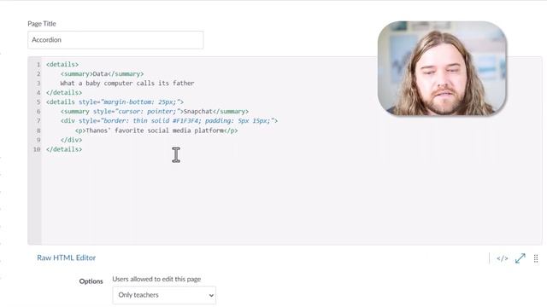
Task: Click the Page Title label
Action: click(42, 24)
